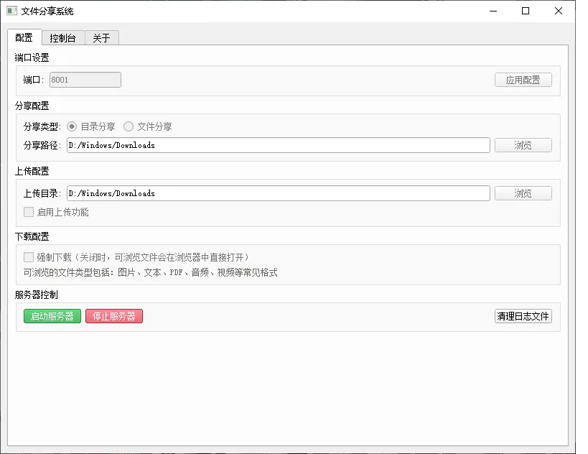Click the 文件分享系统 title bar icon

10,11
